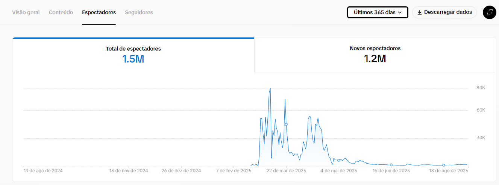
Task: Click Descarregar dados button
Action: 444,12
